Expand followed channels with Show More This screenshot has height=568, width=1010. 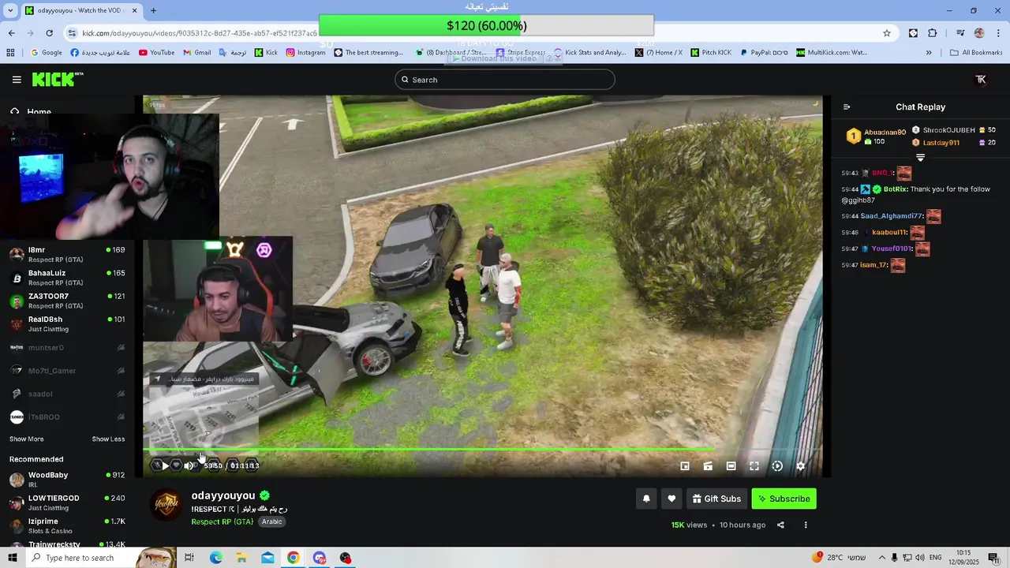click(26, 439)
